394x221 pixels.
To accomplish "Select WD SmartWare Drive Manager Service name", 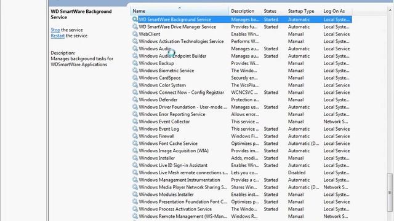I will [177, 27].
